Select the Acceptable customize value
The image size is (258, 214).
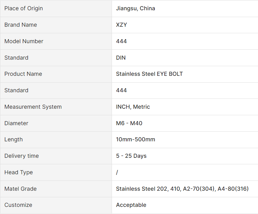tap(131, 205)
